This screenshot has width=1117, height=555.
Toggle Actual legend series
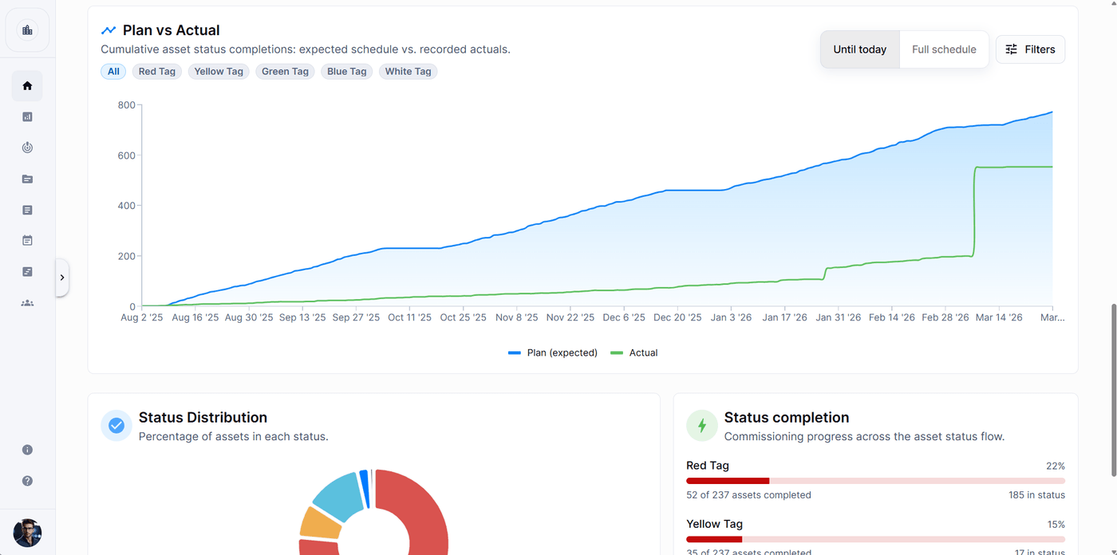click(634, 352)
